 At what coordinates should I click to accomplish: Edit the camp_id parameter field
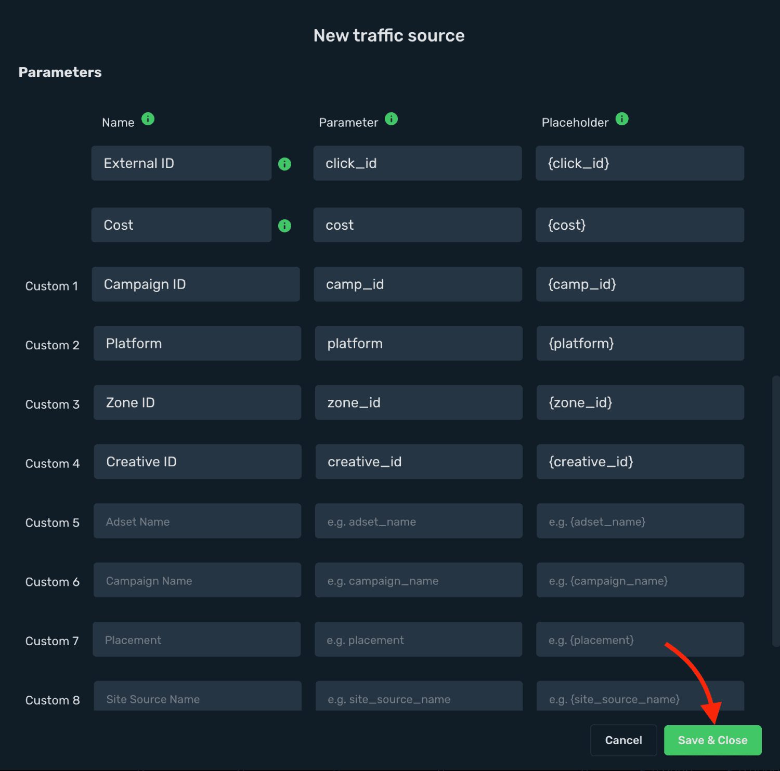coord(418,284)
